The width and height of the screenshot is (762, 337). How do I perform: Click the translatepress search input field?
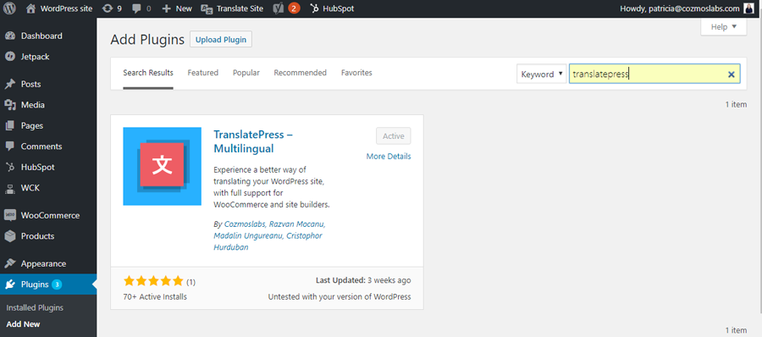[648, 74]
